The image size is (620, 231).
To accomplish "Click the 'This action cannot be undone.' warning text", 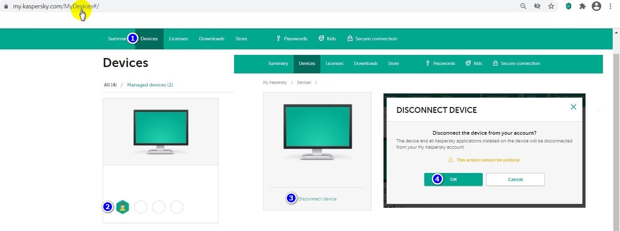I will point(488,160).
